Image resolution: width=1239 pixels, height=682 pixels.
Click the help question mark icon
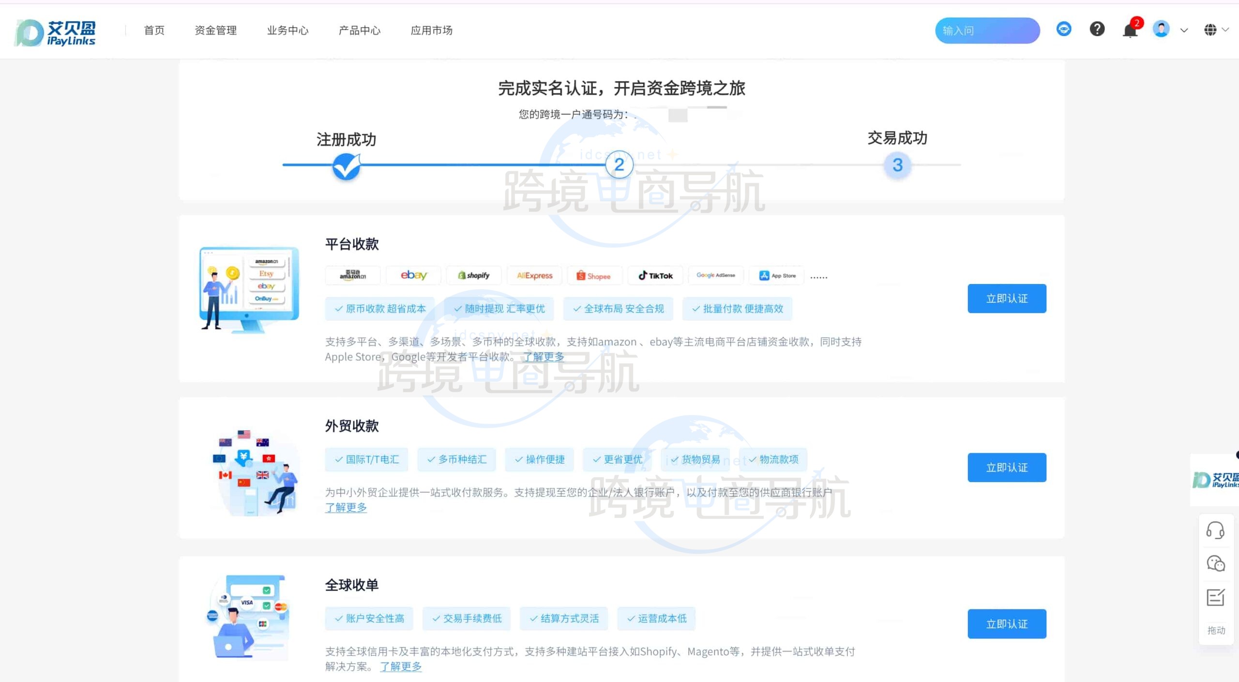(1097, 30)
